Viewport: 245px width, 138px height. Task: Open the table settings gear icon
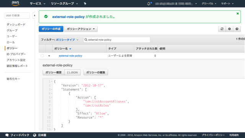(229, 29)
